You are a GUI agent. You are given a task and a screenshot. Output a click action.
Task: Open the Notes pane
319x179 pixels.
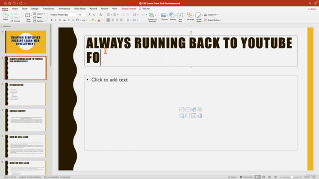coord(232,177)
